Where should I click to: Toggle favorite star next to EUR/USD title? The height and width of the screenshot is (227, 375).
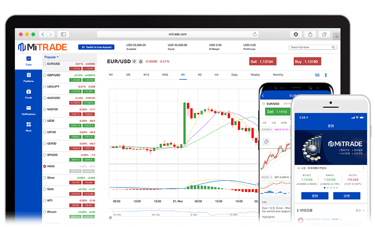click(134, 61)
